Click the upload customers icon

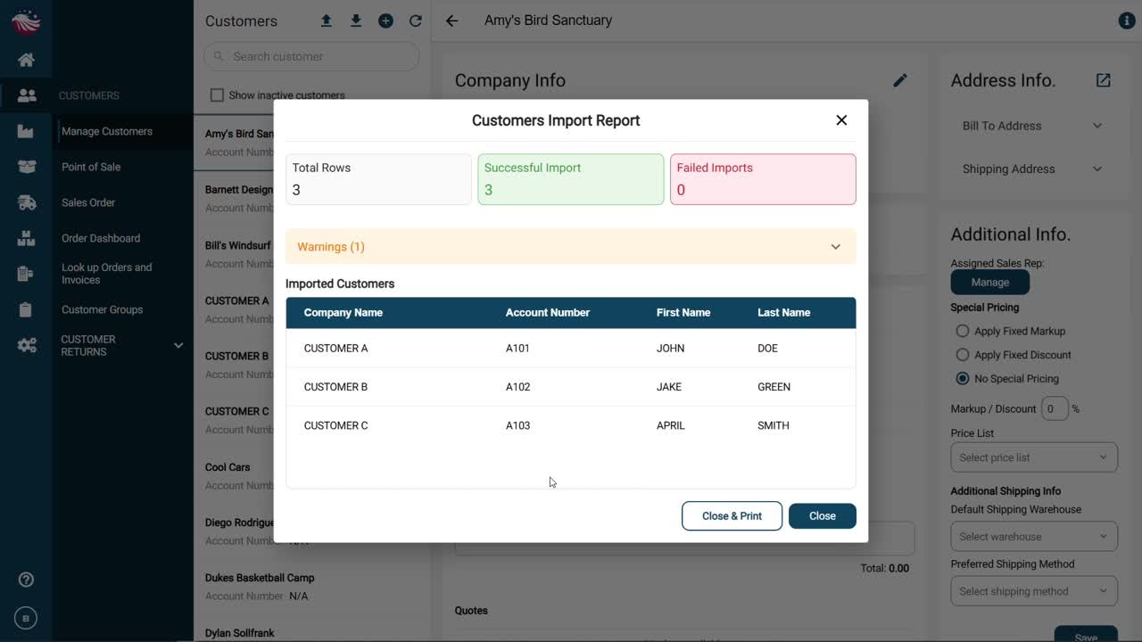tap(327, 21)
